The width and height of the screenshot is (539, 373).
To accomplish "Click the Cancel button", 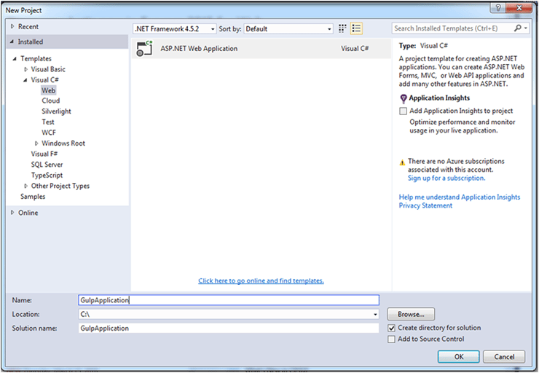I will tap(504, 357).
